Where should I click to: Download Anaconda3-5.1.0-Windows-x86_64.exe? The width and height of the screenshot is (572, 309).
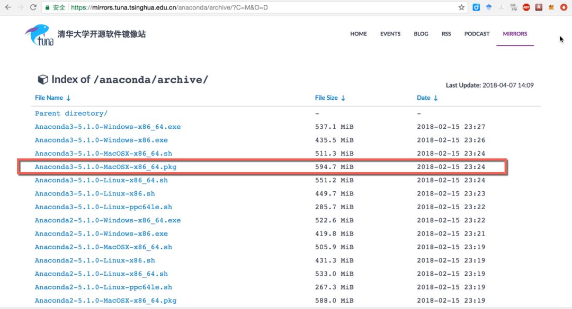point(108,127)
